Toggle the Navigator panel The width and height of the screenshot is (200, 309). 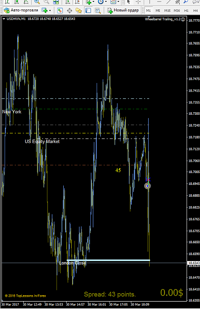pos(79,10)
